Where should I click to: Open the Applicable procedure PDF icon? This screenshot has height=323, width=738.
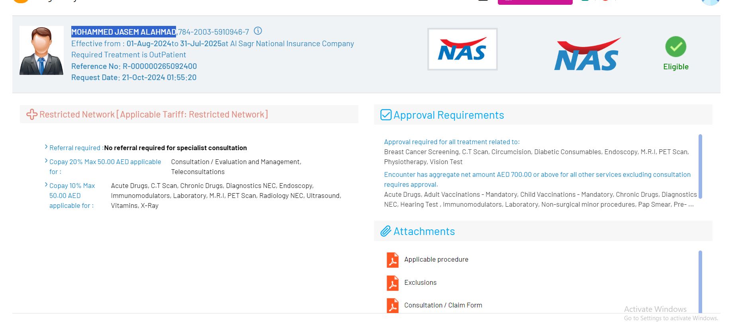393,260
